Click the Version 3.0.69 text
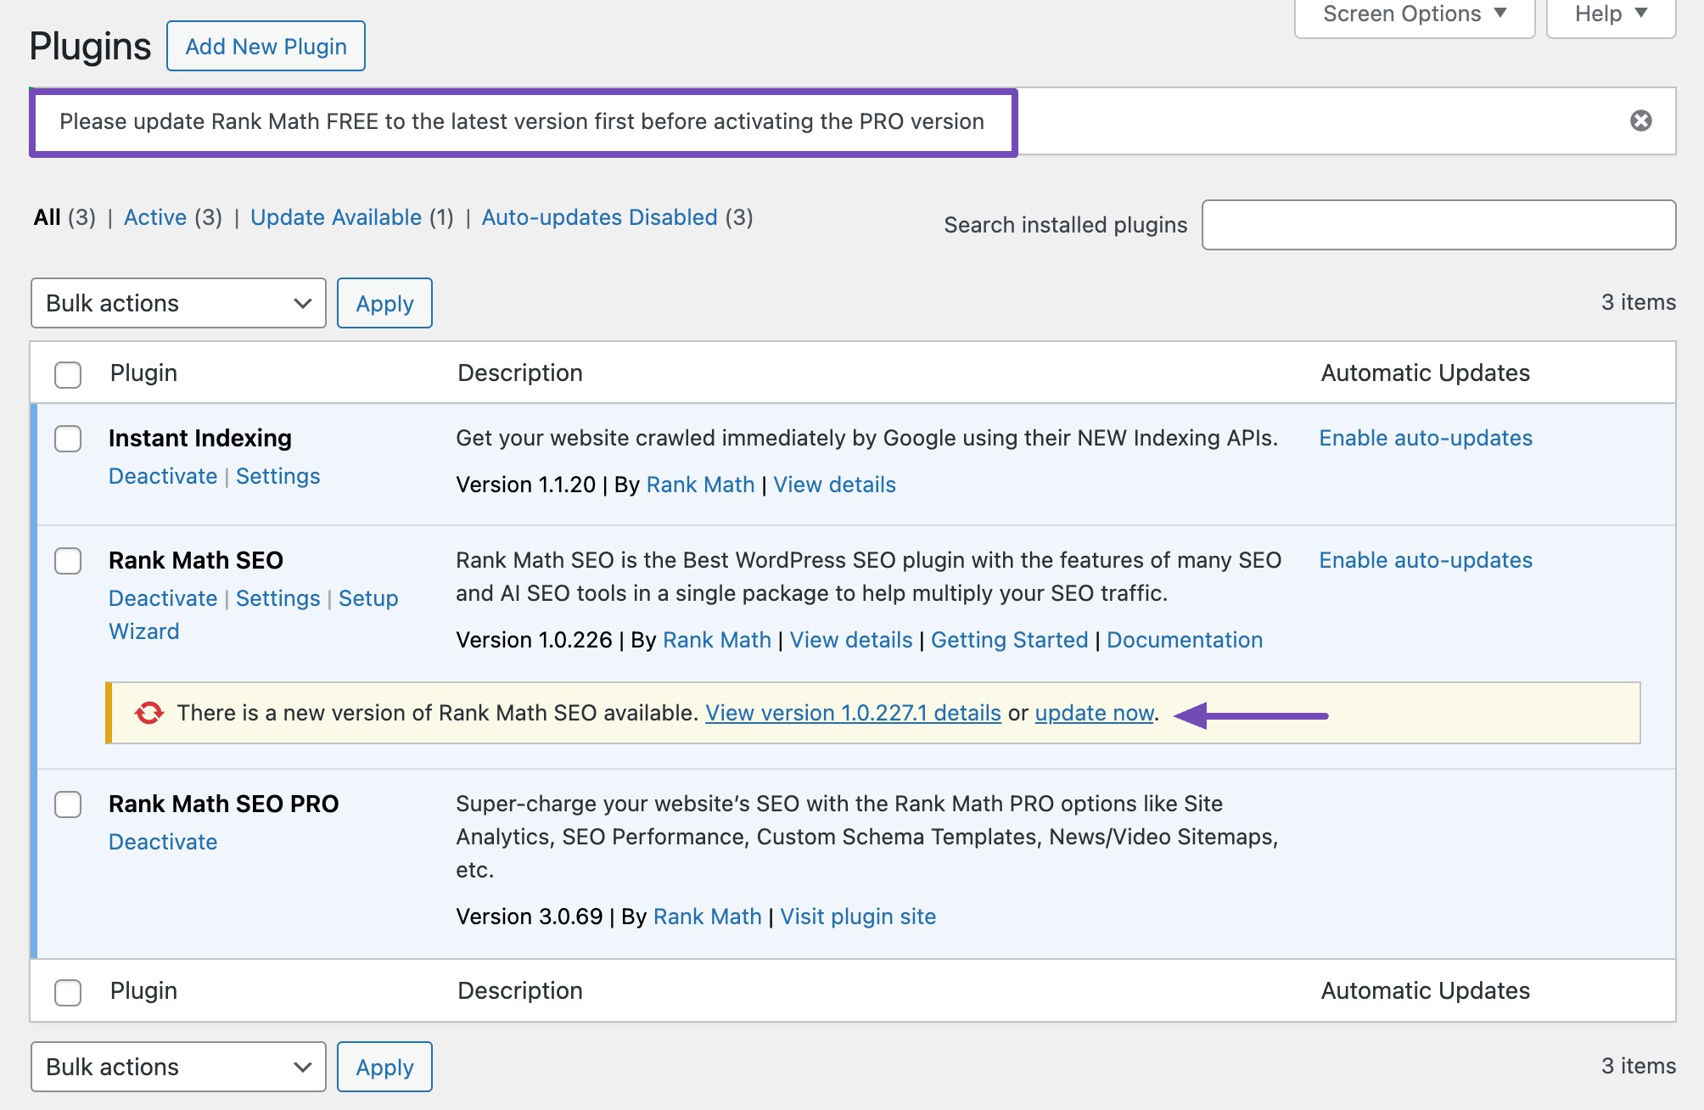 pos(530,917)
